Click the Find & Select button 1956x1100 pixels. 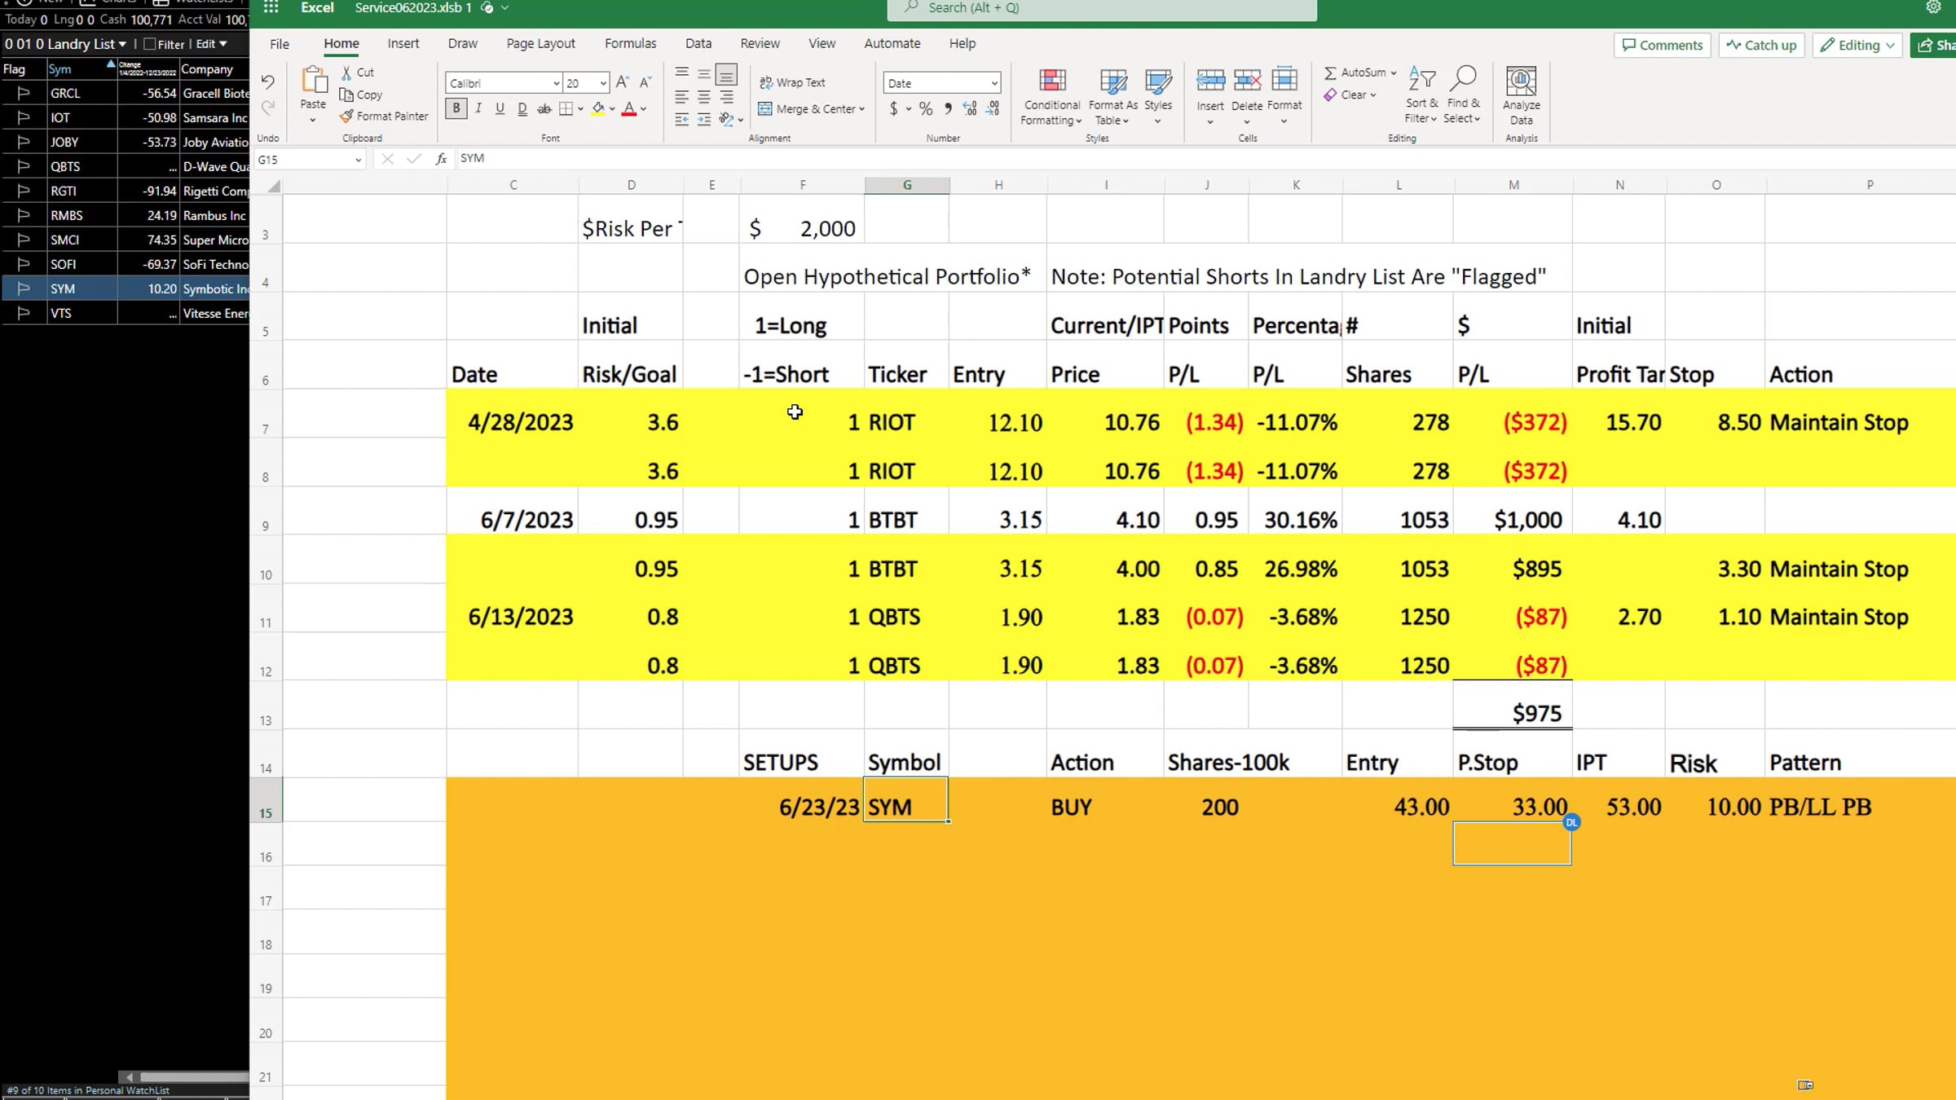click(x=1463, y=95)
